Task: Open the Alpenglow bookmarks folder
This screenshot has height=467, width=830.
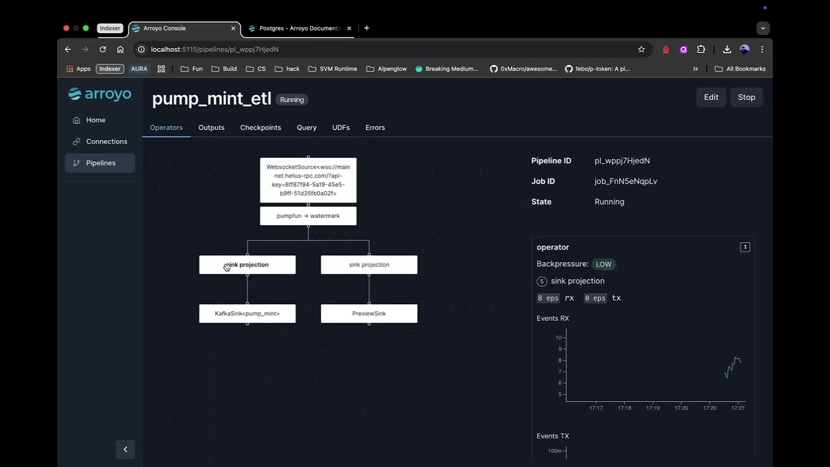Action: 386,69
